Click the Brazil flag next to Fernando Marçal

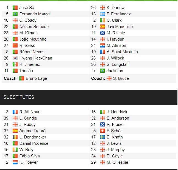15,14
